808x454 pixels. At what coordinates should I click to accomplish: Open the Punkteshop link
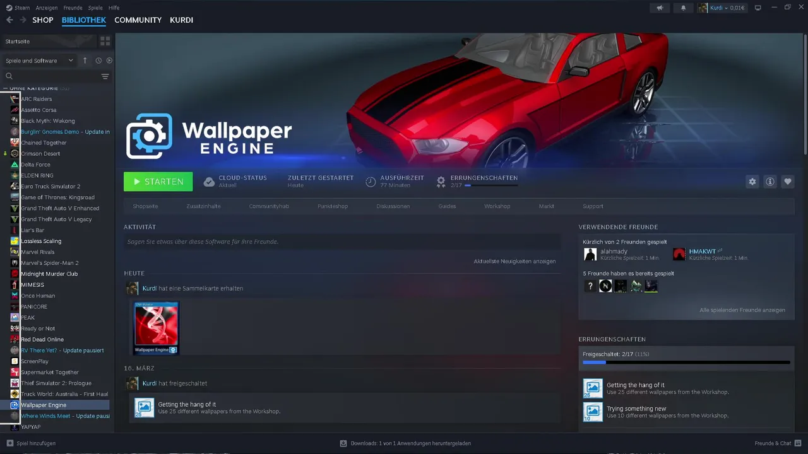tap(333, 206)
